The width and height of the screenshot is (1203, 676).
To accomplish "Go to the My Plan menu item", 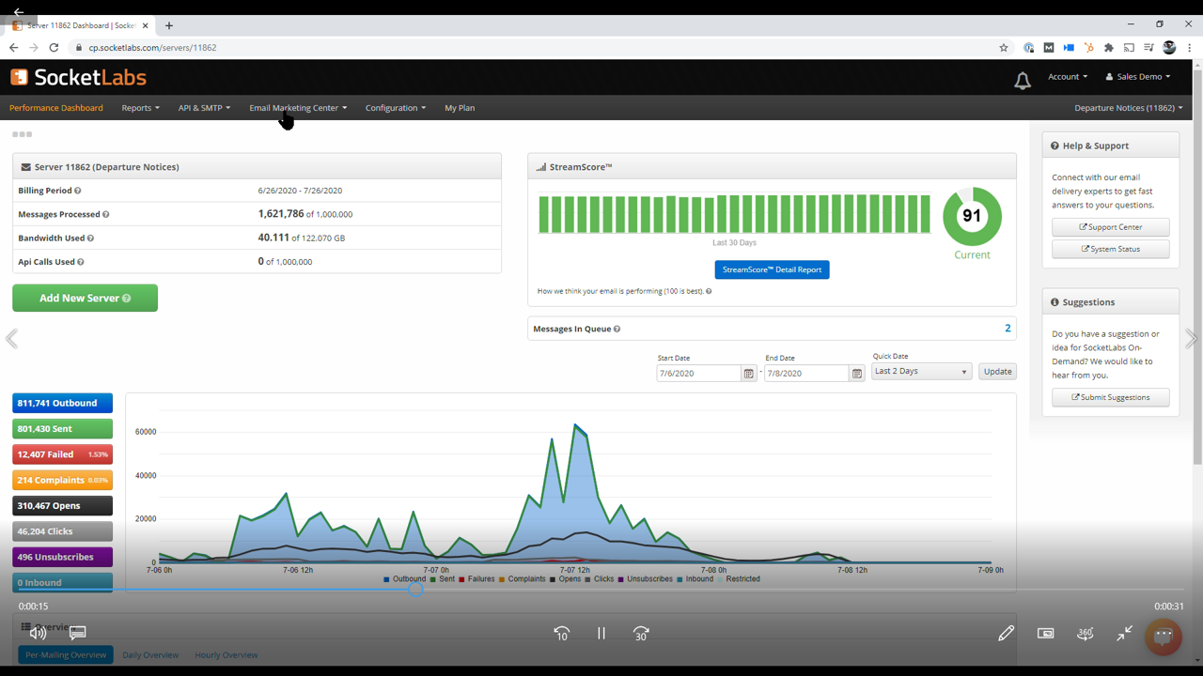I will tap(460, 108).
